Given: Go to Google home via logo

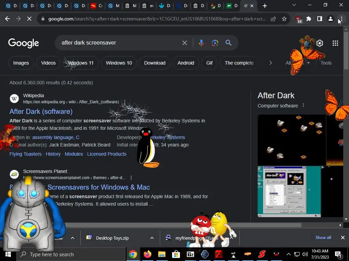Looking at the screenshot, I should pos(24,43).
